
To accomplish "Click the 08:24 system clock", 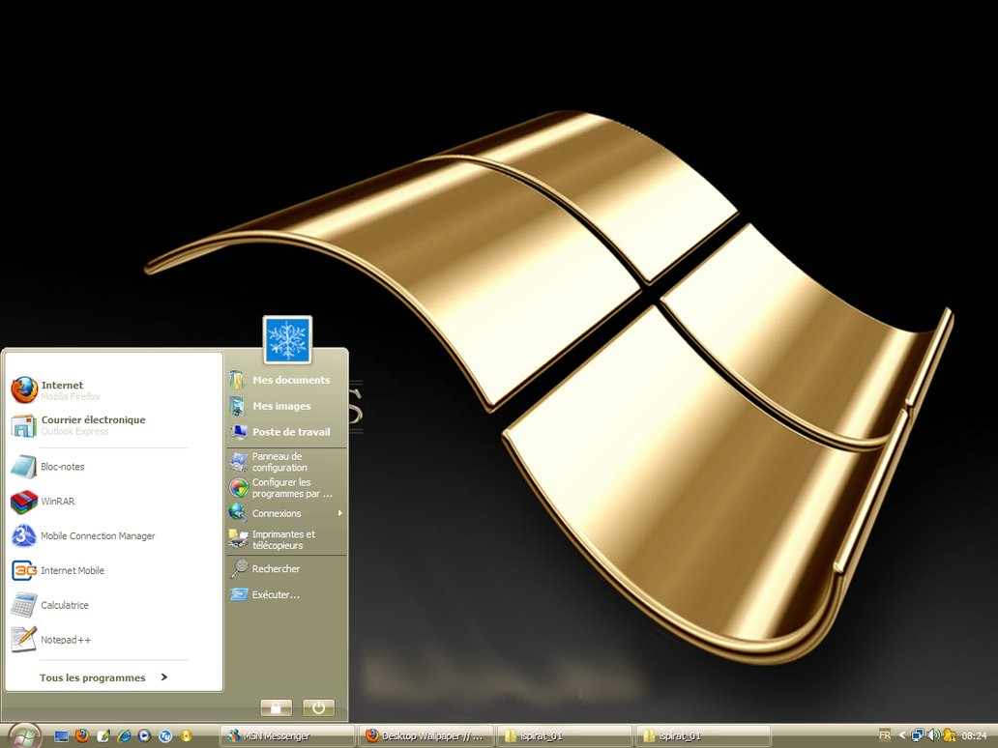I will pyautogui.click(x=974, y=735).
